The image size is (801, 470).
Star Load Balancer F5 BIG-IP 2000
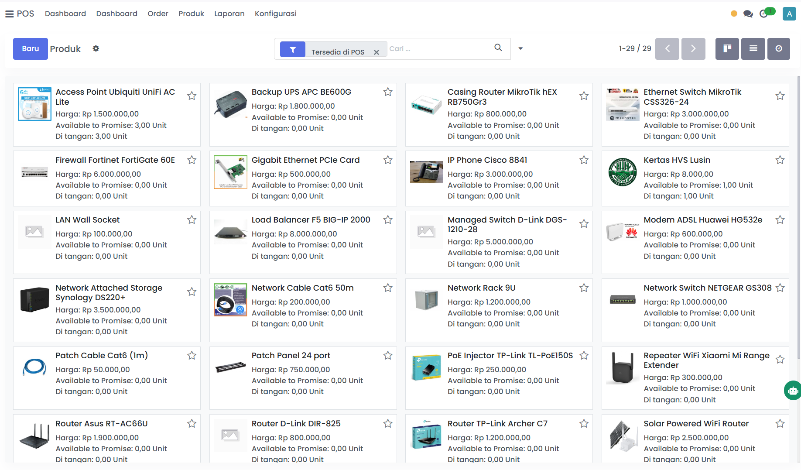point(388,220)
